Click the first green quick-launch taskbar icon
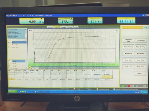Screen dimensions: 149x111 click(21, 92)
